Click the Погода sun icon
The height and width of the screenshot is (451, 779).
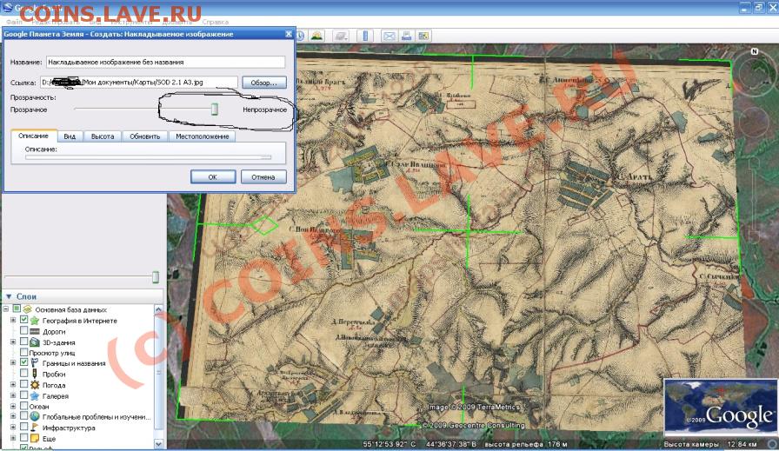coord(35,385)
